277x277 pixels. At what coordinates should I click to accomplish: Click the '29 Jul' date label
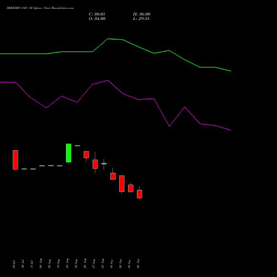(14, 264)
